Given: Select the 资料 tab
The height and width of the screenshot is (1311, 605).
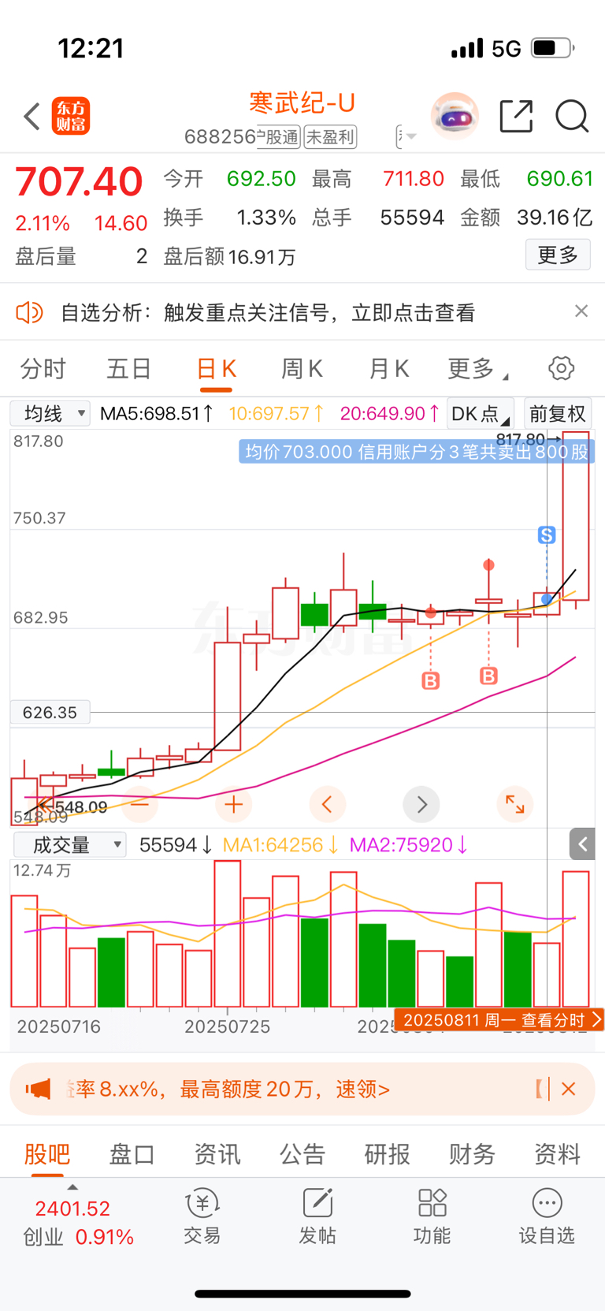Looking at the screenshot, I should (x=558, y=1153).
